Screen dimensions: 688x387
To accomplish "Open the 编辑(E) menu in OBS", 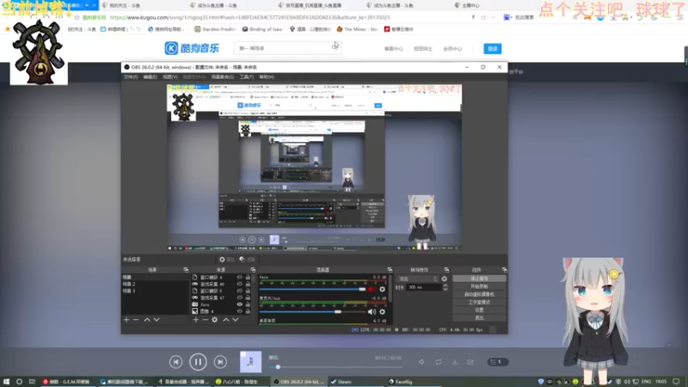I will [x=150, y=77].
